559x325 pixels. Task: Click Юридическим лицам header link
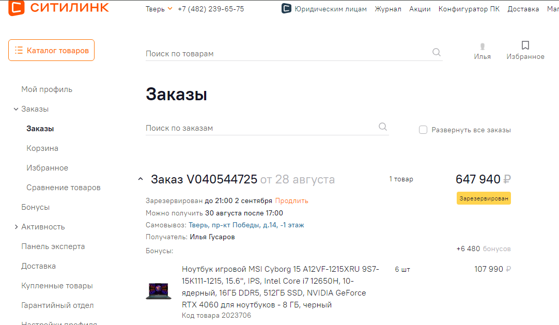point(331,9)
